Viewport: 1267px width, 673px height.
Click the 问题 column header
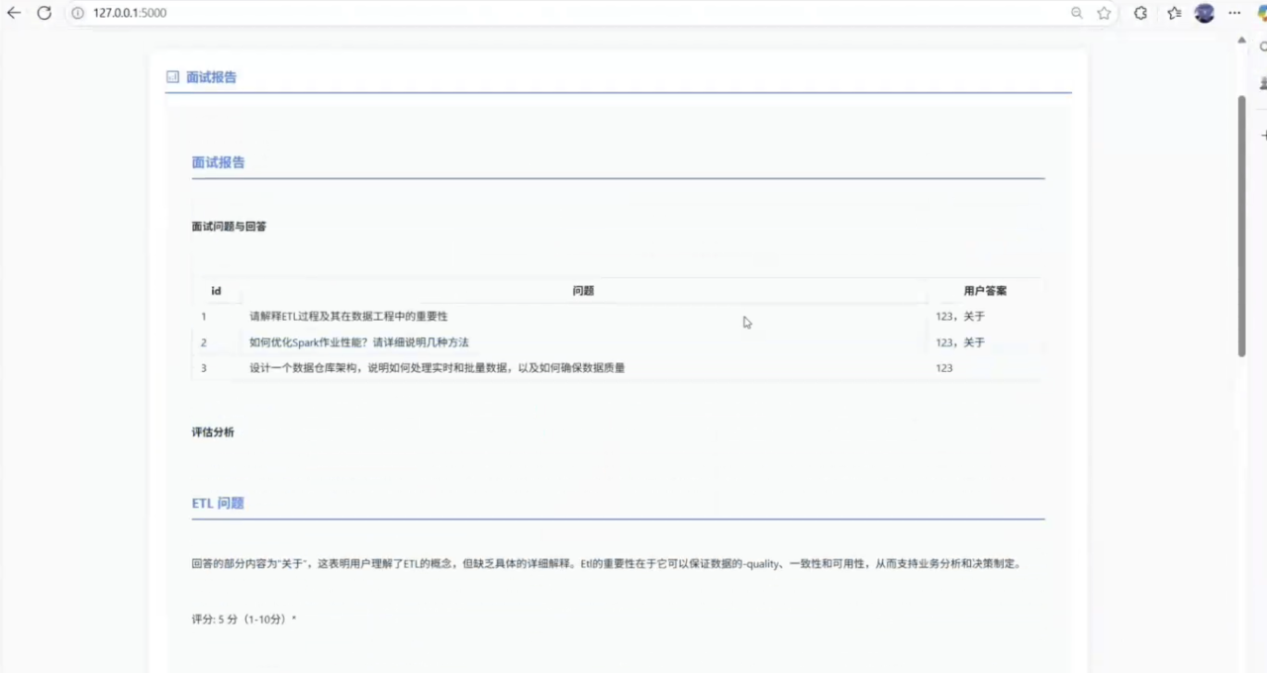[583, 291]
